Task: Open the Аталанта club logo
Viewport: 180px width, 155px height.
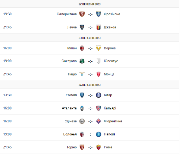Action: 82,108
